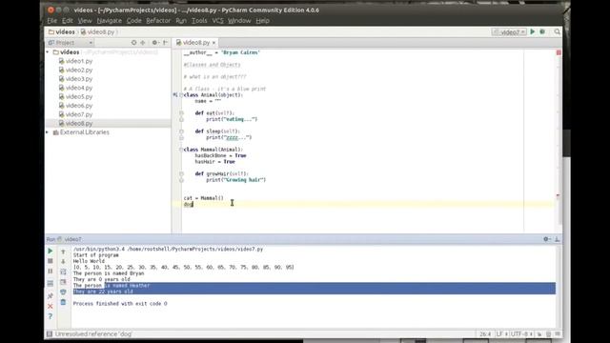Screen dimensions: 610x343
Task: Hide the Run tool window
Action: click(x=557, y=239)
